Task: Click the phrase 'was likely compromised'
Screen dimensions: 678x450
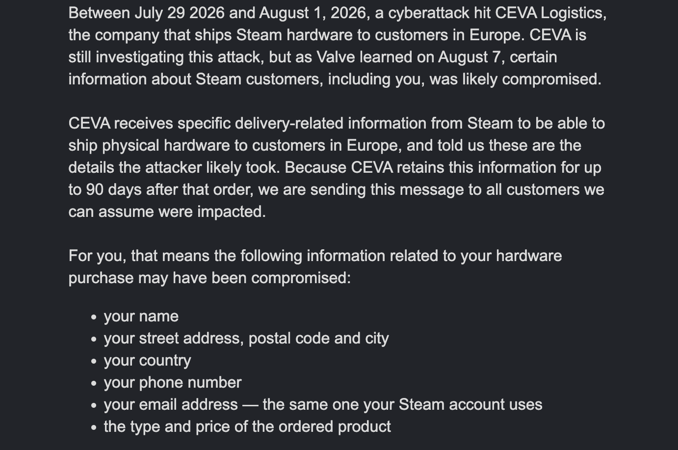Action: 513,79
